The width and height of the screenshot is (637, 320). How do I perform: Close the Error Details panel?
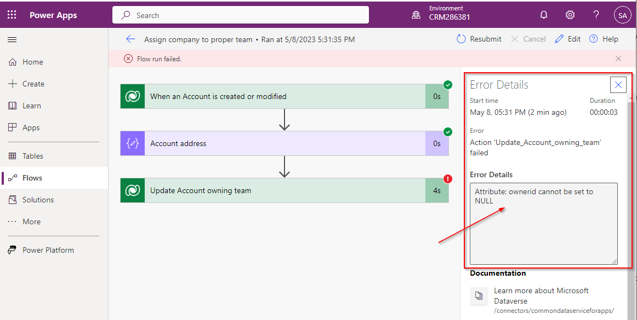point(618,85)
